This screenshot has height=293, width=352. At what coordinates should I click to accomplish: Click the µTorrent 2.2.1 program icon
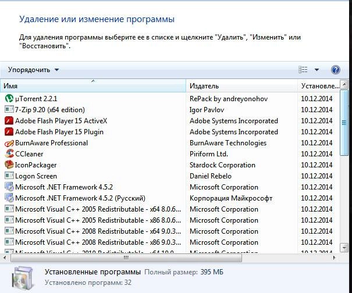(9, 98)
